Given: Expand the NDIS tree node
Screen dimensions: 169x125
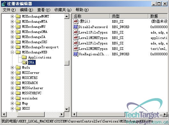Looking at the screenshot, I should point(12,108).
